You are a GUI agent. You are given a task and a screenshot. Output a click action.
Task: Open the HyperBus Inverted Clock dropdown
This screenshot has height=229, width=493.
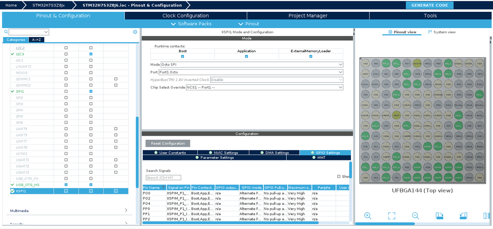pos(277,79)
